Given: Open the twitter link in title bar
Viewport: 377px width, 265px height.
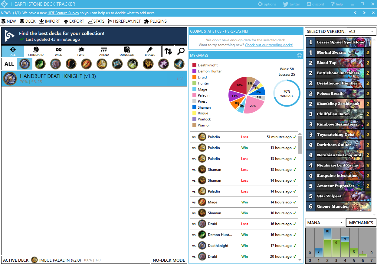Looking at the screenshot, I should pos(291,4).
